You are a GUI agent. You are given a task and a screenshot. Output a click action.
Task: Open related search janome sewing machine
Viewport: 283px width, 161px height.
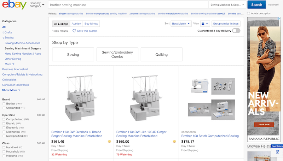pyautogui.click(x=142, y=13)
